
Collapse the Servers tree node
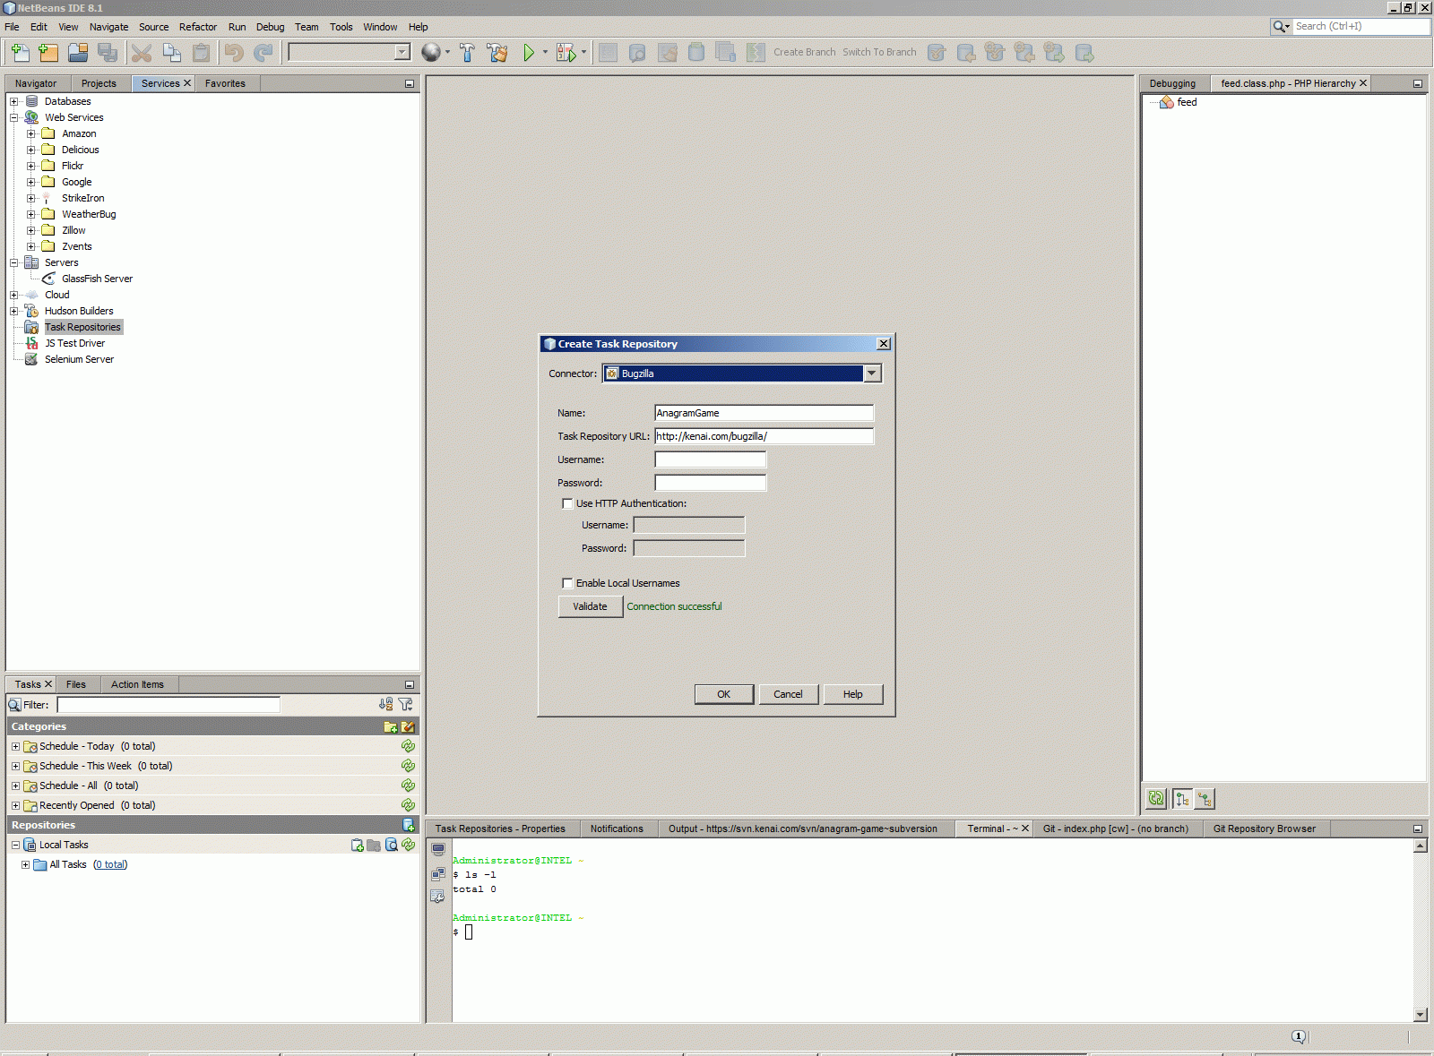click(x=14, y=262)
